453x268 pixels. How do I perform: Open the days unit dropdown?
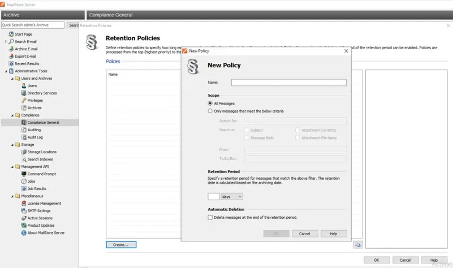(x=232, y=197)
